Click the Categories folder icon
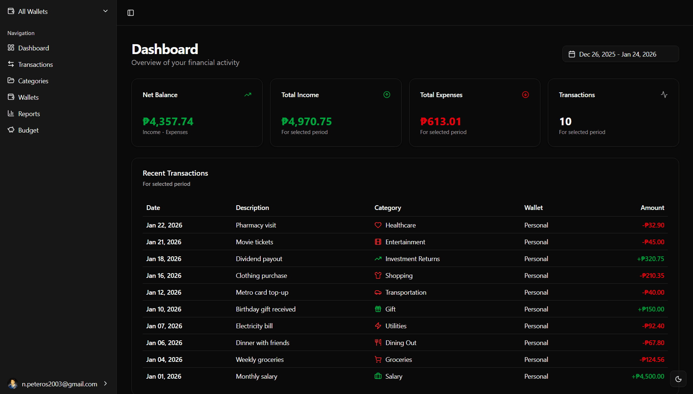Image resolution: width=693 pixels, height=394 pixels. pos(11,80)
